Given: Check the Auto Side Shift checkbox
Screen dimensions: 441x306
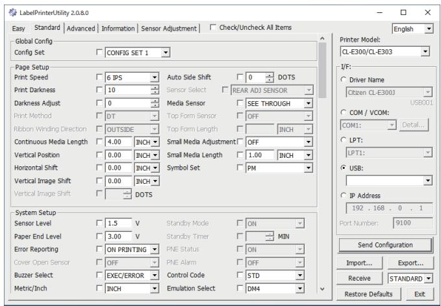Looking at the screenshot, I should [x=240, y=77].
